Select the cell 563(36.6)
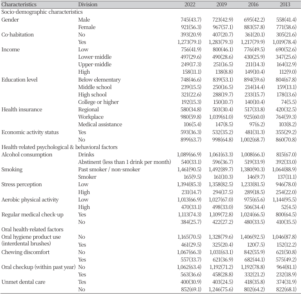301x294 pixels. click(x=191, y=275)
